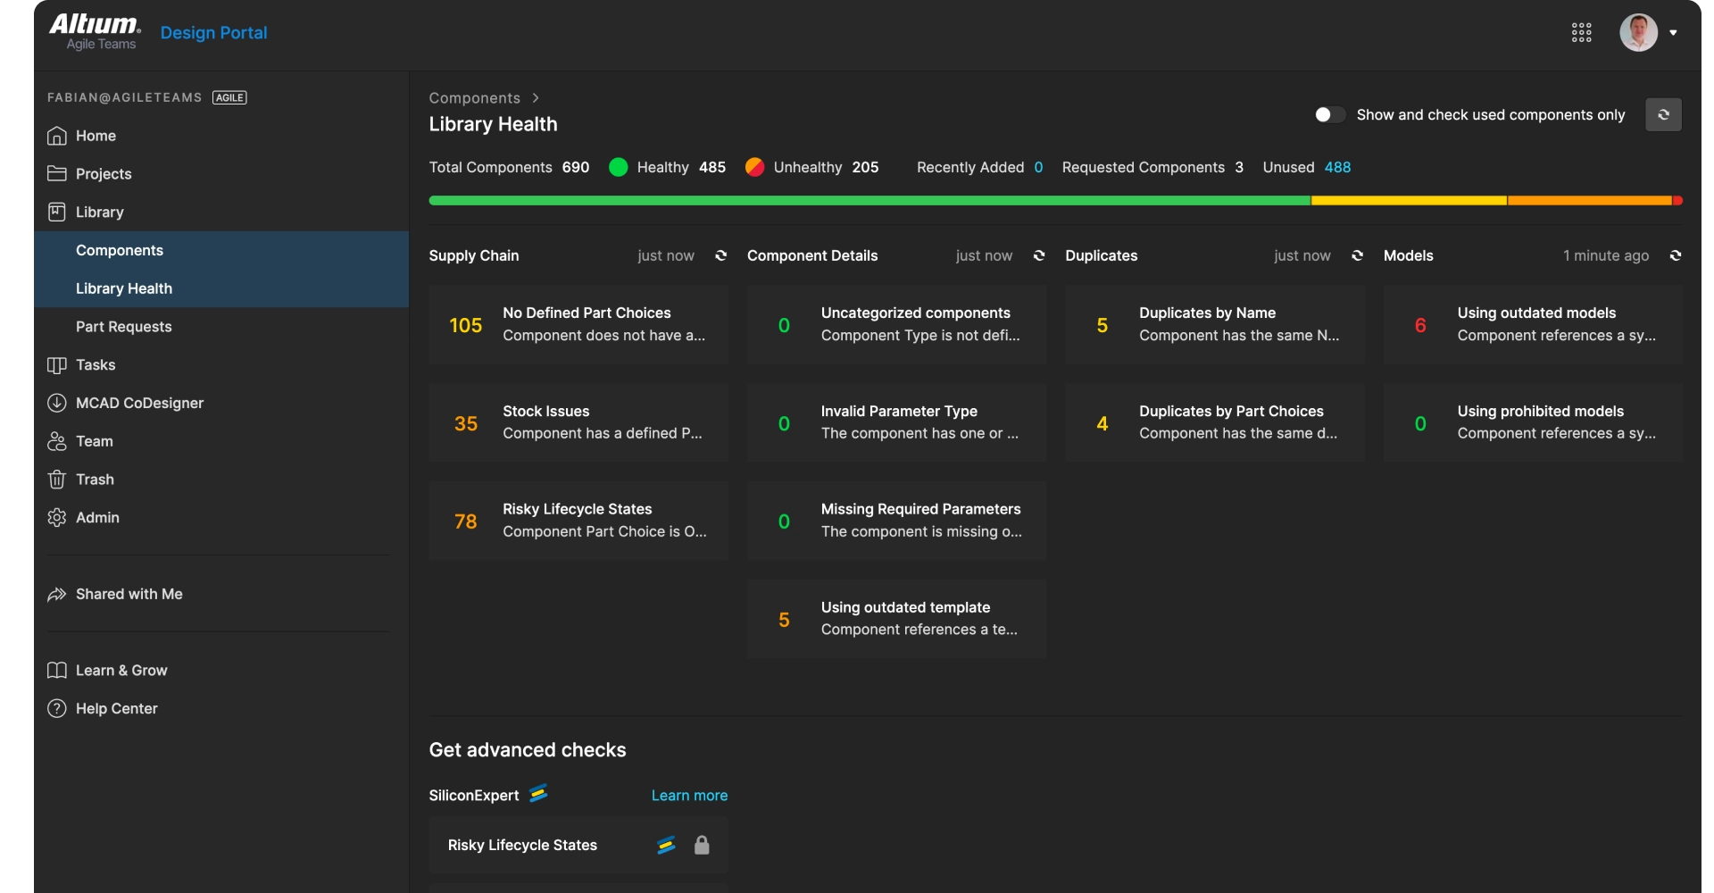Click the Help Center question mark icon
Screen dimensions: 1714x893
point(57,708)
